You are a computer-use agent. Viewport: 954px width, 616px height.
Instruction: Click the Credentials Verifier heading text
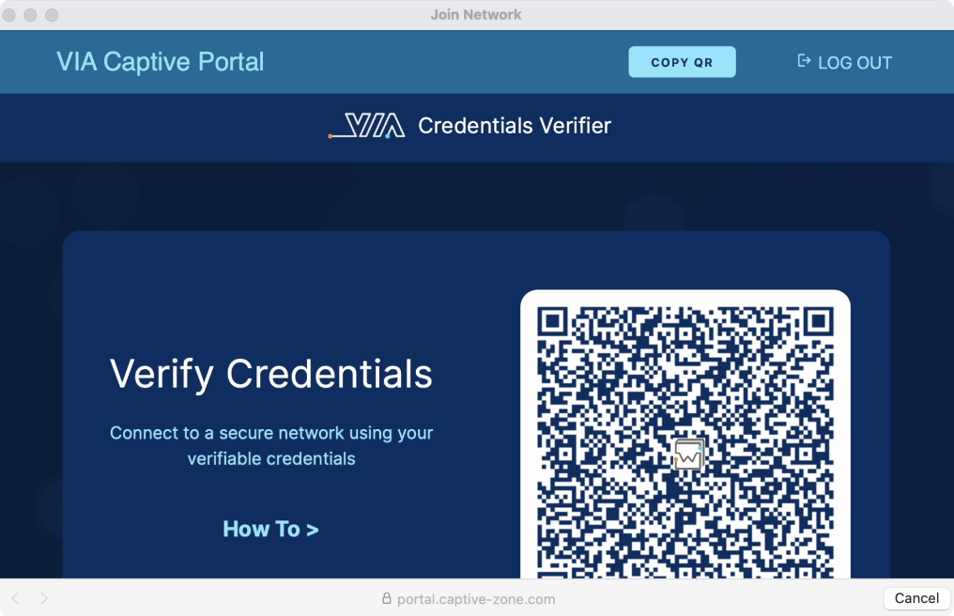coord(514,126)
